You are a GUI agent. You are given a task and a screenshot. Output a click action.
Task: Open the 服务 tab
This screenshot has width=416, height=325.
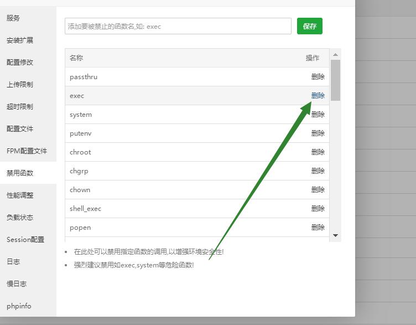point(13,18)
